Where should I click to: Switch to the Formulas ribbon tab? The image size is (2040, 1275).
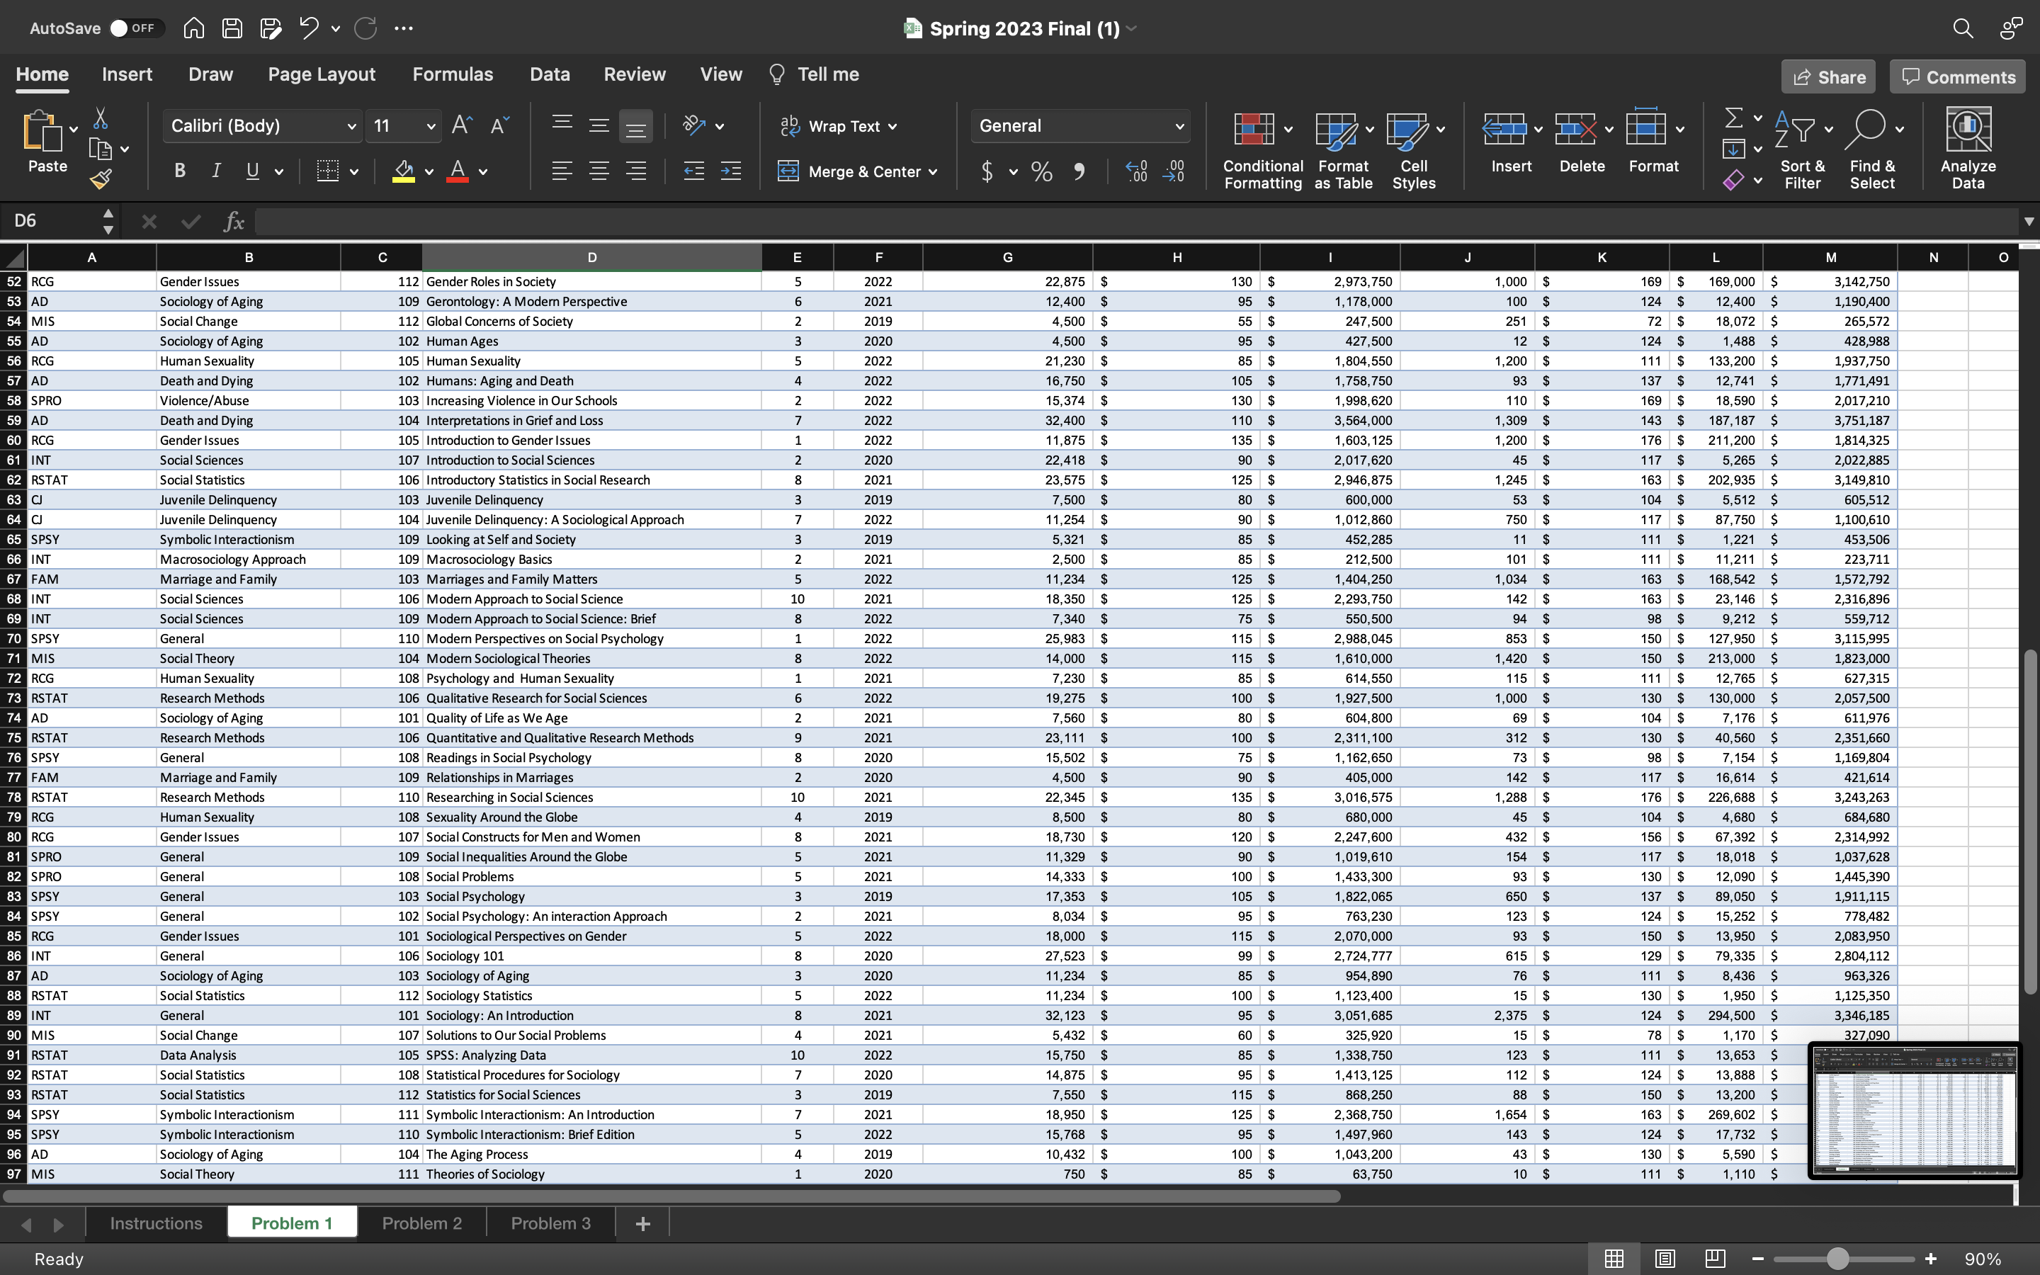[x=453, y=74]
